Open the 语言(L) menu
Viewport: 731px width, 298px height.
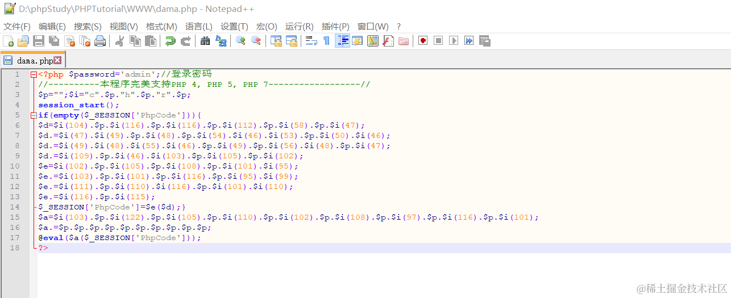click(199, 27)
